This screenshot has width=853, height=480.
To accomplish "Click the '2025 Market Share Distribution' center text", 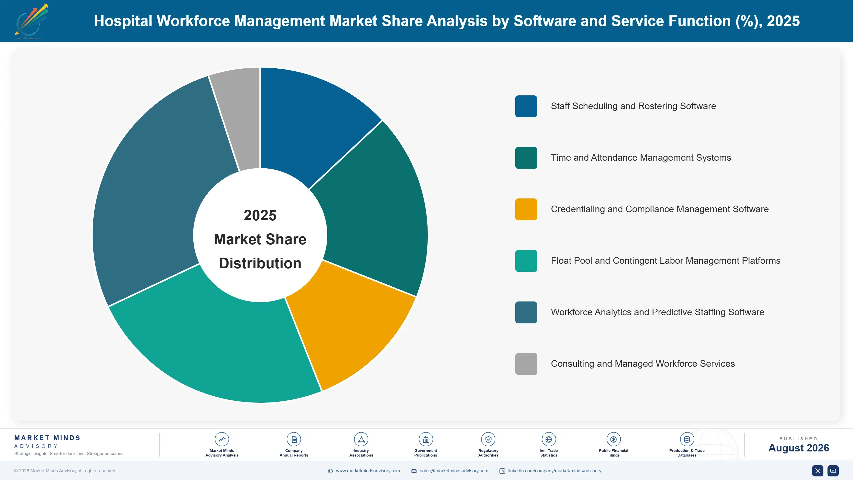I will (x=260, y=239).
